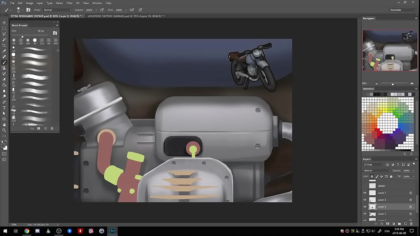Image resolution: width=420 pixels, height=236 pixels.
Task: Hide Layer 7 with its eye icon
Action: [x=365, y=193]
